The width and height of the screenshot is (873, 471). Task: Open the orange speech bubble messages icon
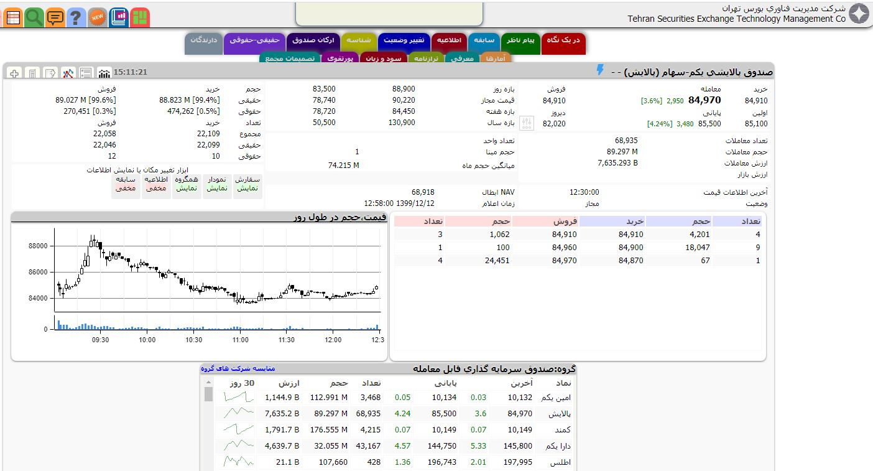click(x=55, y=17)
